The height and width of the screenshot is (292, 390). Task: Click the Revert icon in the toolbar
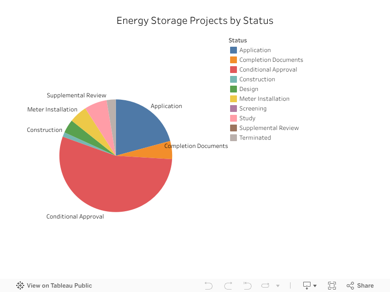247,286
